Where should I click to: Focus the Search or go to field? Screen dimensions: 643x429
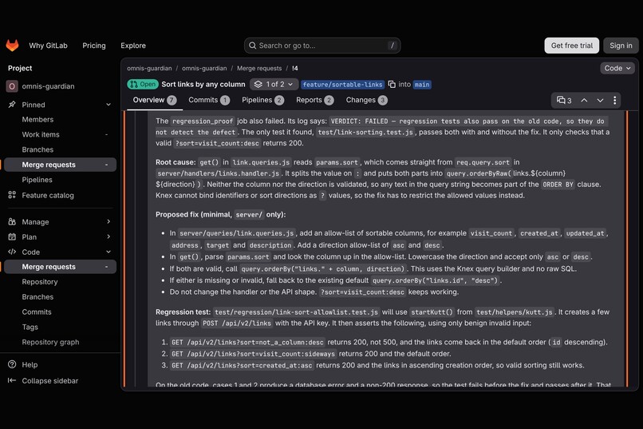tap(322, 46)
